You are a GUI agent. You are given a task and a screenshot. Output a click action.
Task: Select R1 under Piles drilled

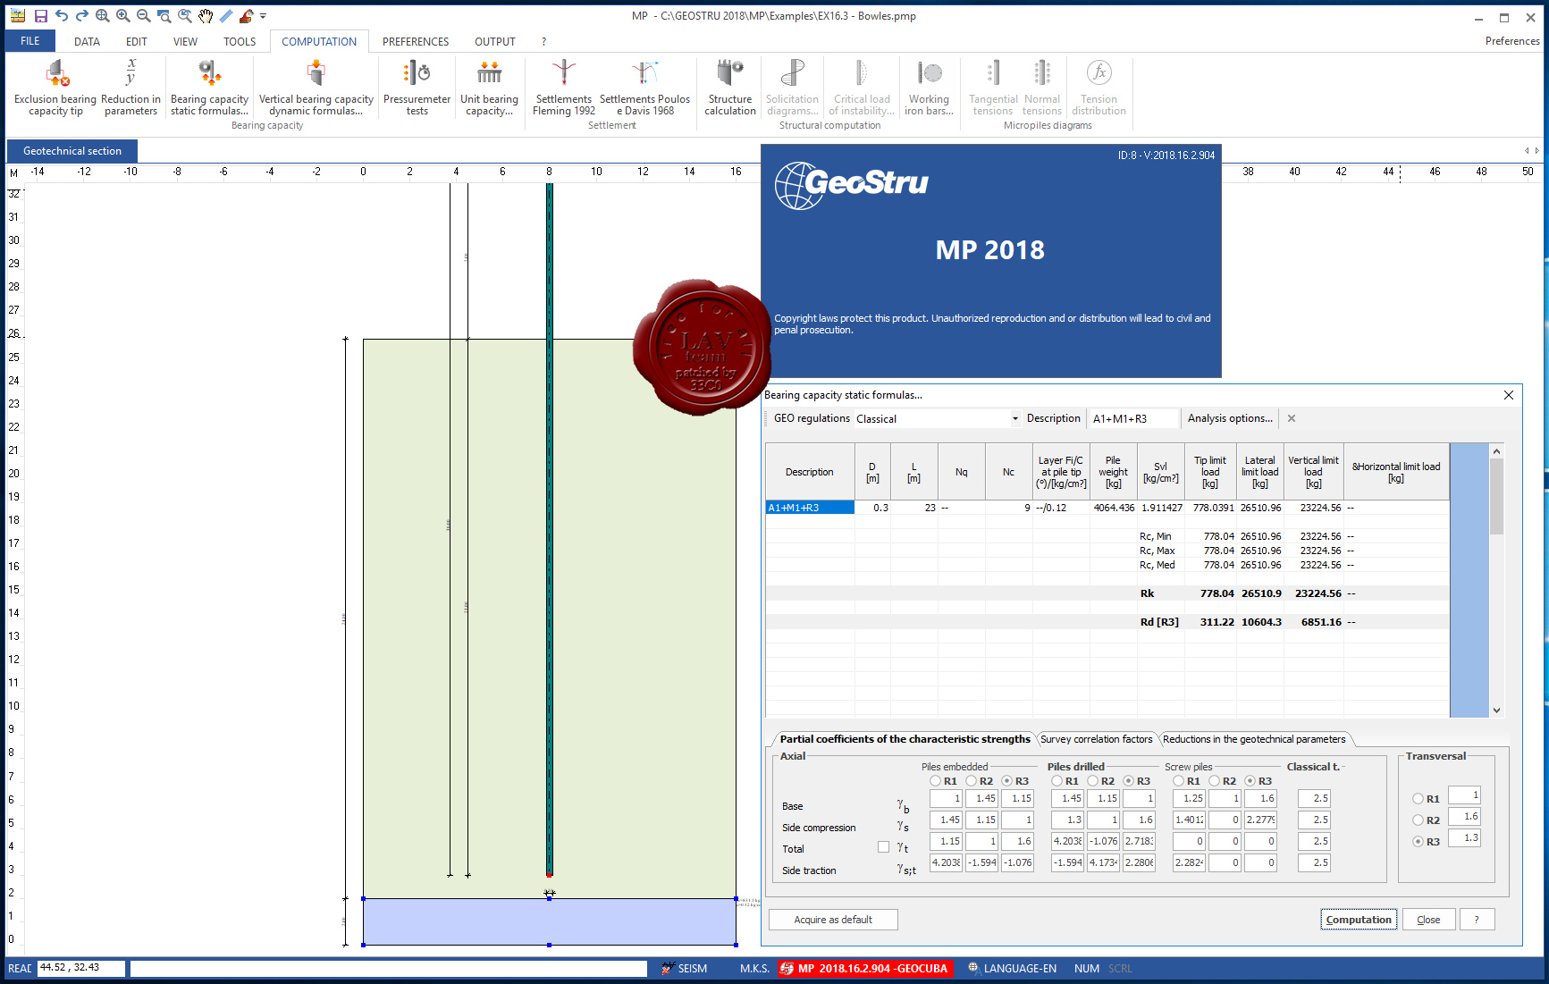pyautogui.click(x=1057, y=781)
